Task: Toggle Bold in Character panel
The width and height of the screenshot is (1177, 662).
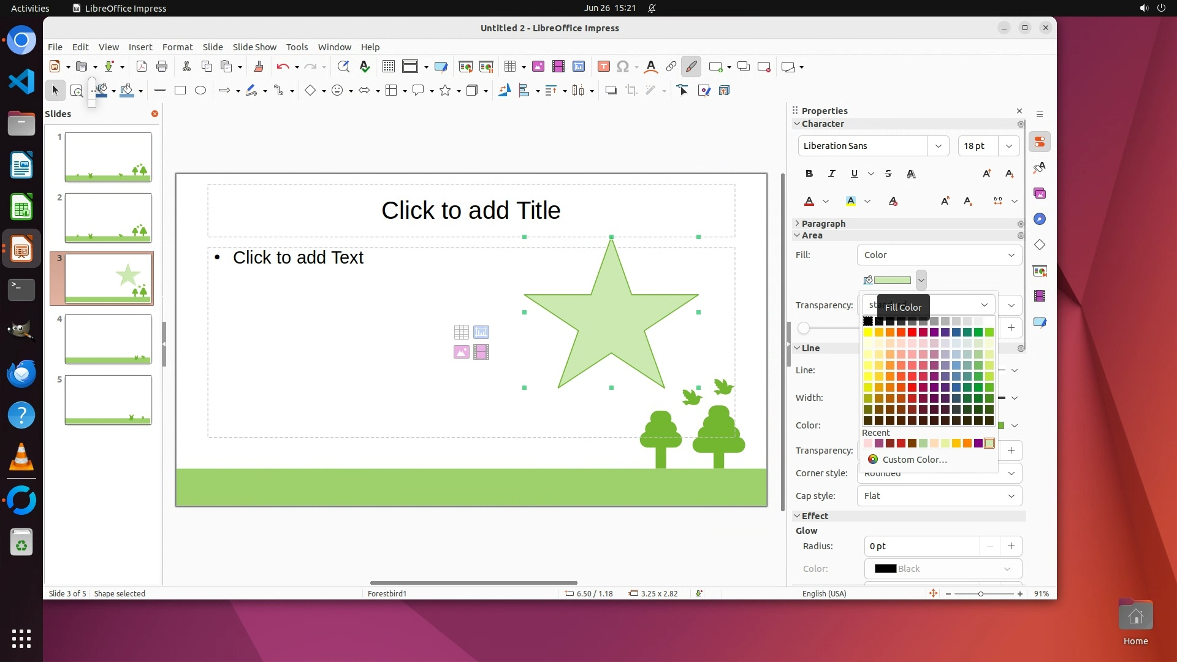Action: click(809, 174)
